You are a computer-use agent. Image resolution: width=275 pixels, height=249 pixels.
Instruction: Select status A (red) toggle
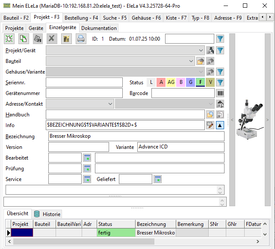pos(161,82)
